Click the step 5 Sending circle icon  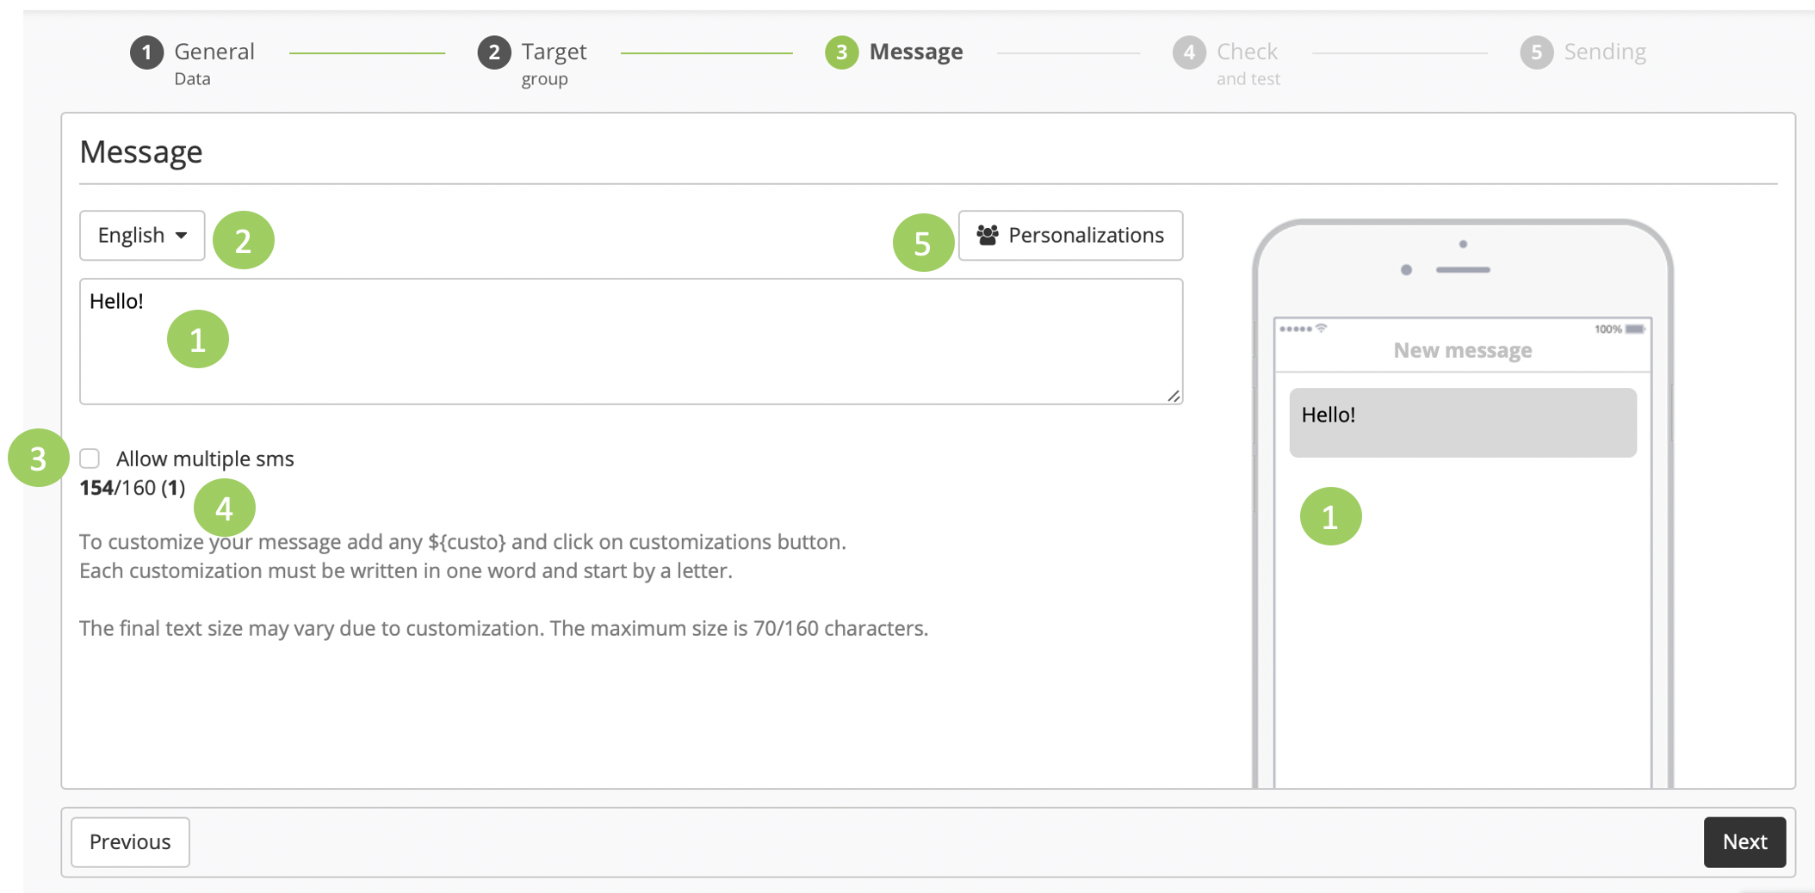point(1536,52)
